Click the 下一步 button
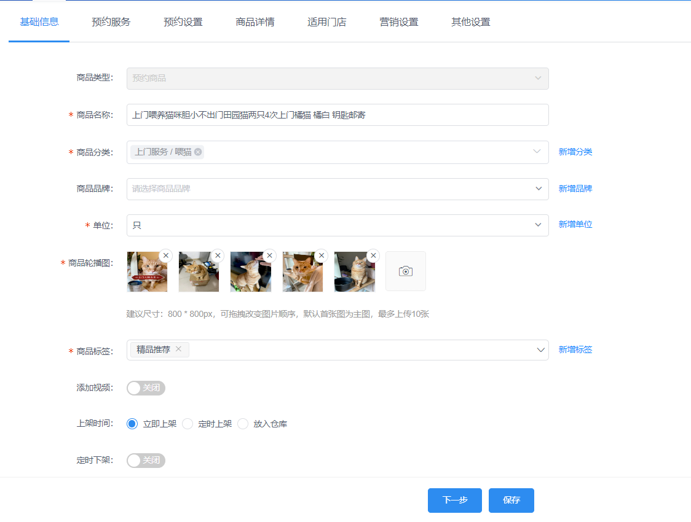This screenshot has height=522, width=691. (455, 501)
